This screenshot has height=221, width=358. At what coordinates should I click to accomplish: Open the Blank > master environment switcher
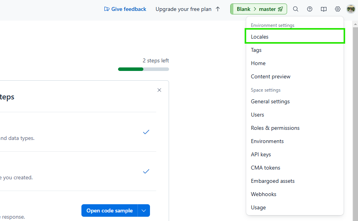click(258, 9)
